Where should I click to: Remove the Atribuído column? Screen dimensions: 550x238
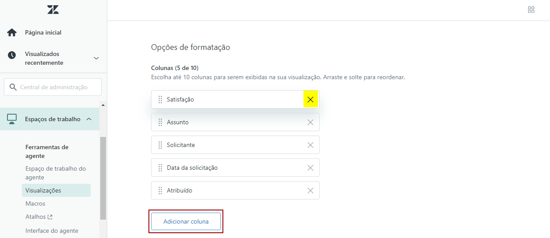tap(310, 190)
